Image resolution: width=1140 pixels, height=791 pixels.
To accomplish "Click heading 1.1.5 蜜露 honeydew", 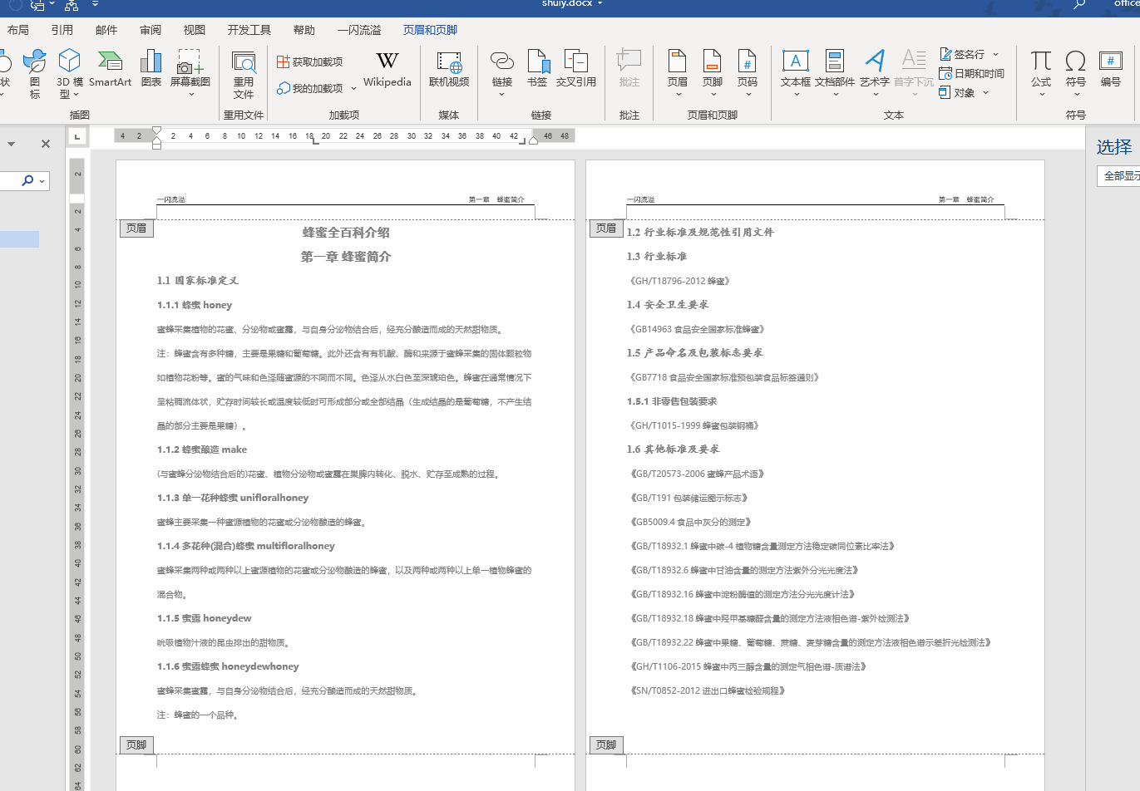I will 204,618.
